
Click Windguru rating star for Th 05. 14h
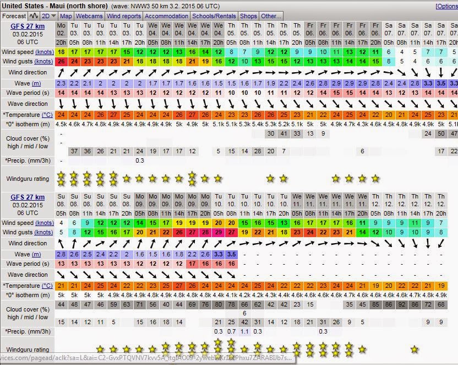click(x=270, y=179)
